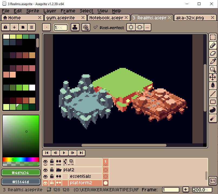Viewport: 218px width, 194px height.
Task: Close the Notebook.asepr tab
Action: point(126,18)
